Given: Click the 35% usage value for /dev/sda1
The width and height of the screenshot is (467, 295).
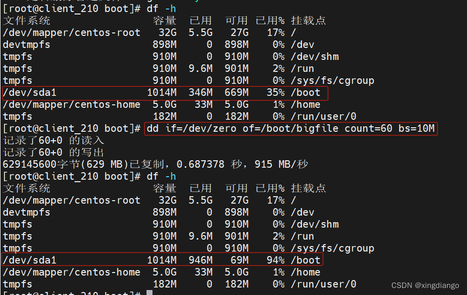Looking at the screenshot, I should (x=273, y=93).
